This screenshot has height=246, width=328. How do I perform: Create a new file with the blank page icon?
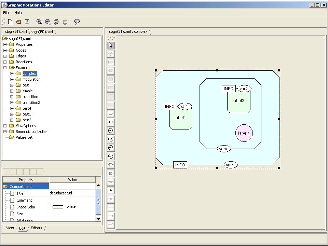10,22
